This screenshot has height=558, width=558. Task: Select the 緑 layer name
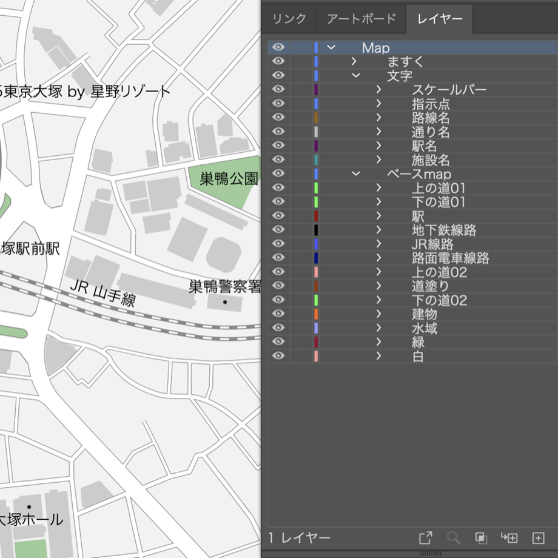(419, 342)
